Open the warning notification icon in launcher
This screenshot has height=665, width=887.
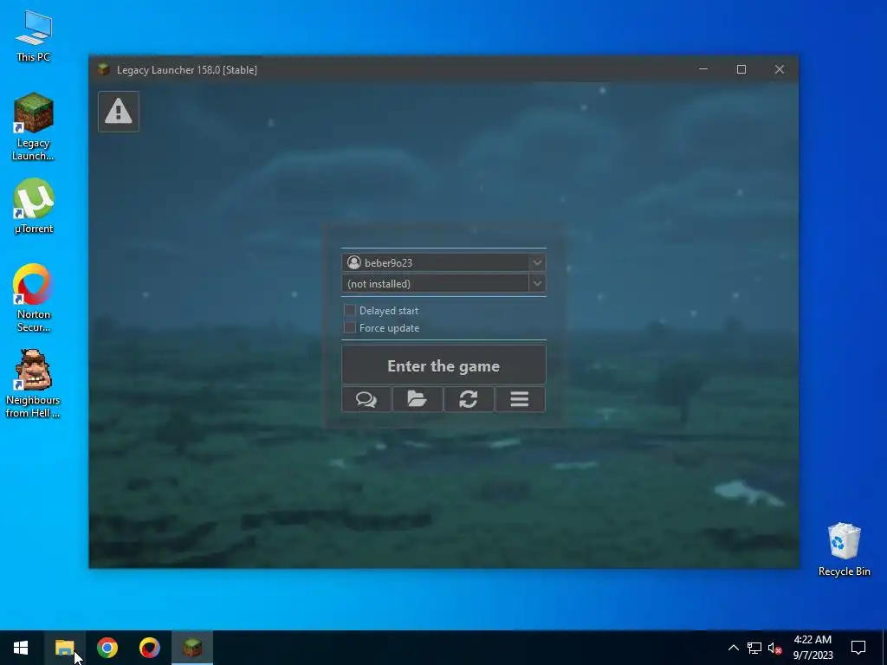[118, 112]
